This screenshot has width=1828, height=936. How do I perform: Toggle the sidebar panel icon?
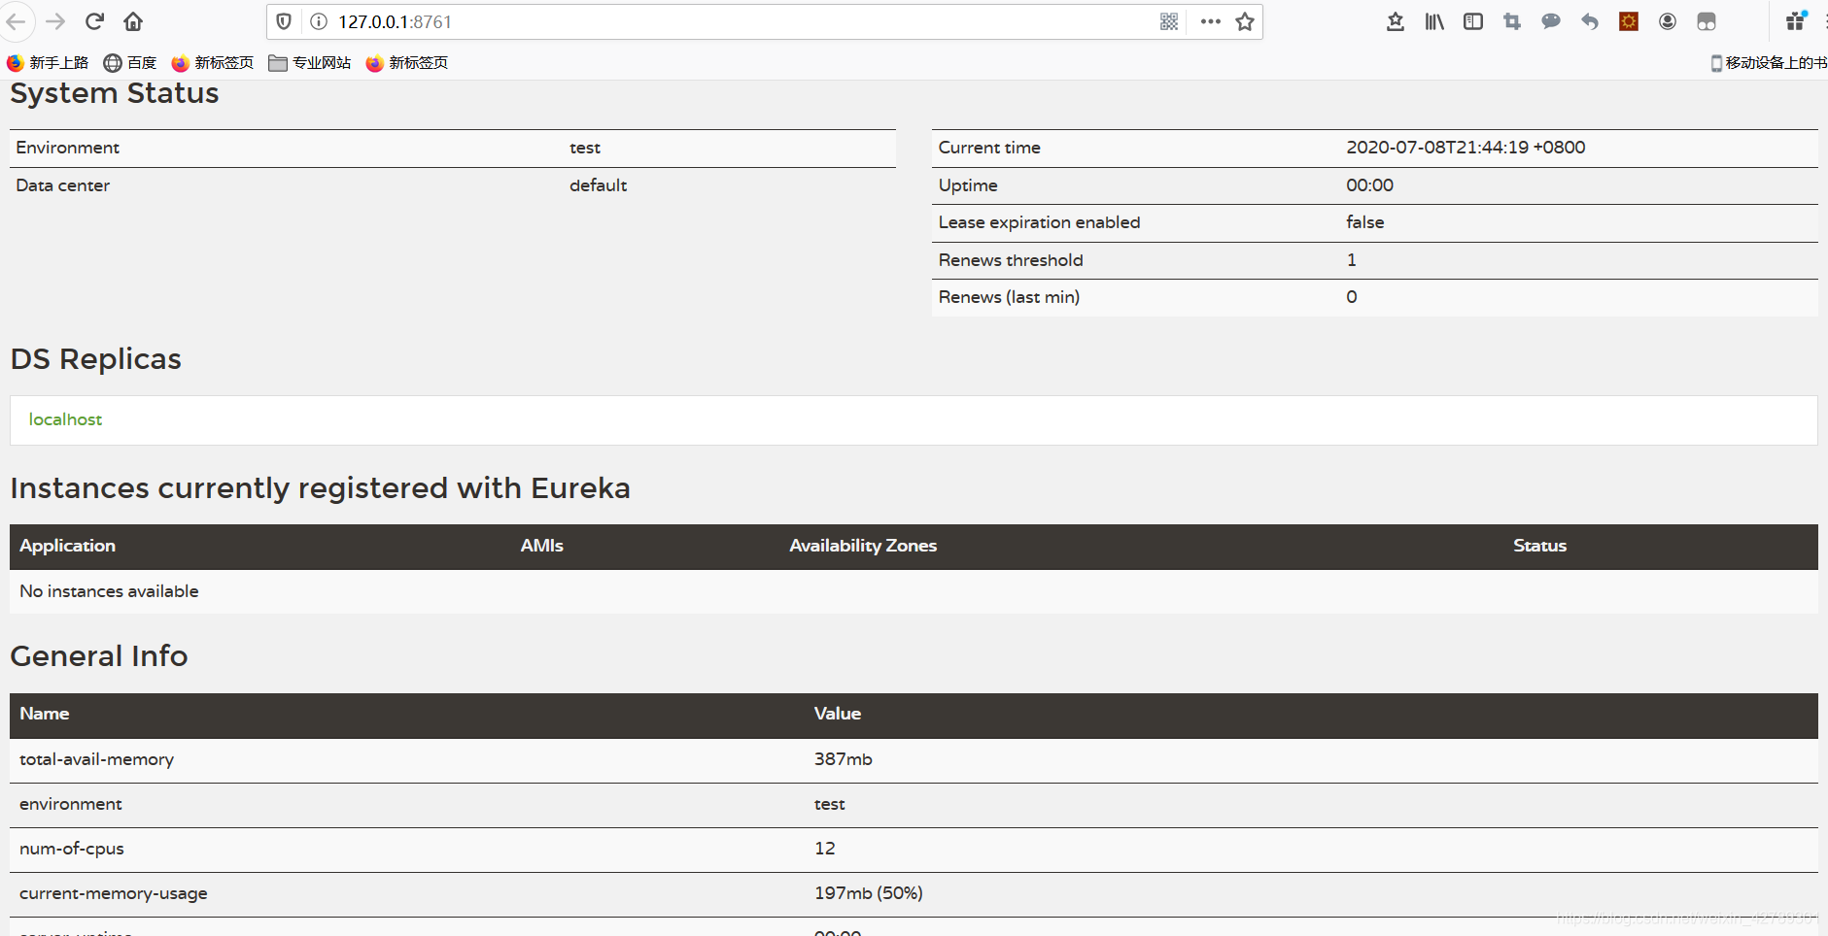pyautogui.click(x=1473, y=21)
